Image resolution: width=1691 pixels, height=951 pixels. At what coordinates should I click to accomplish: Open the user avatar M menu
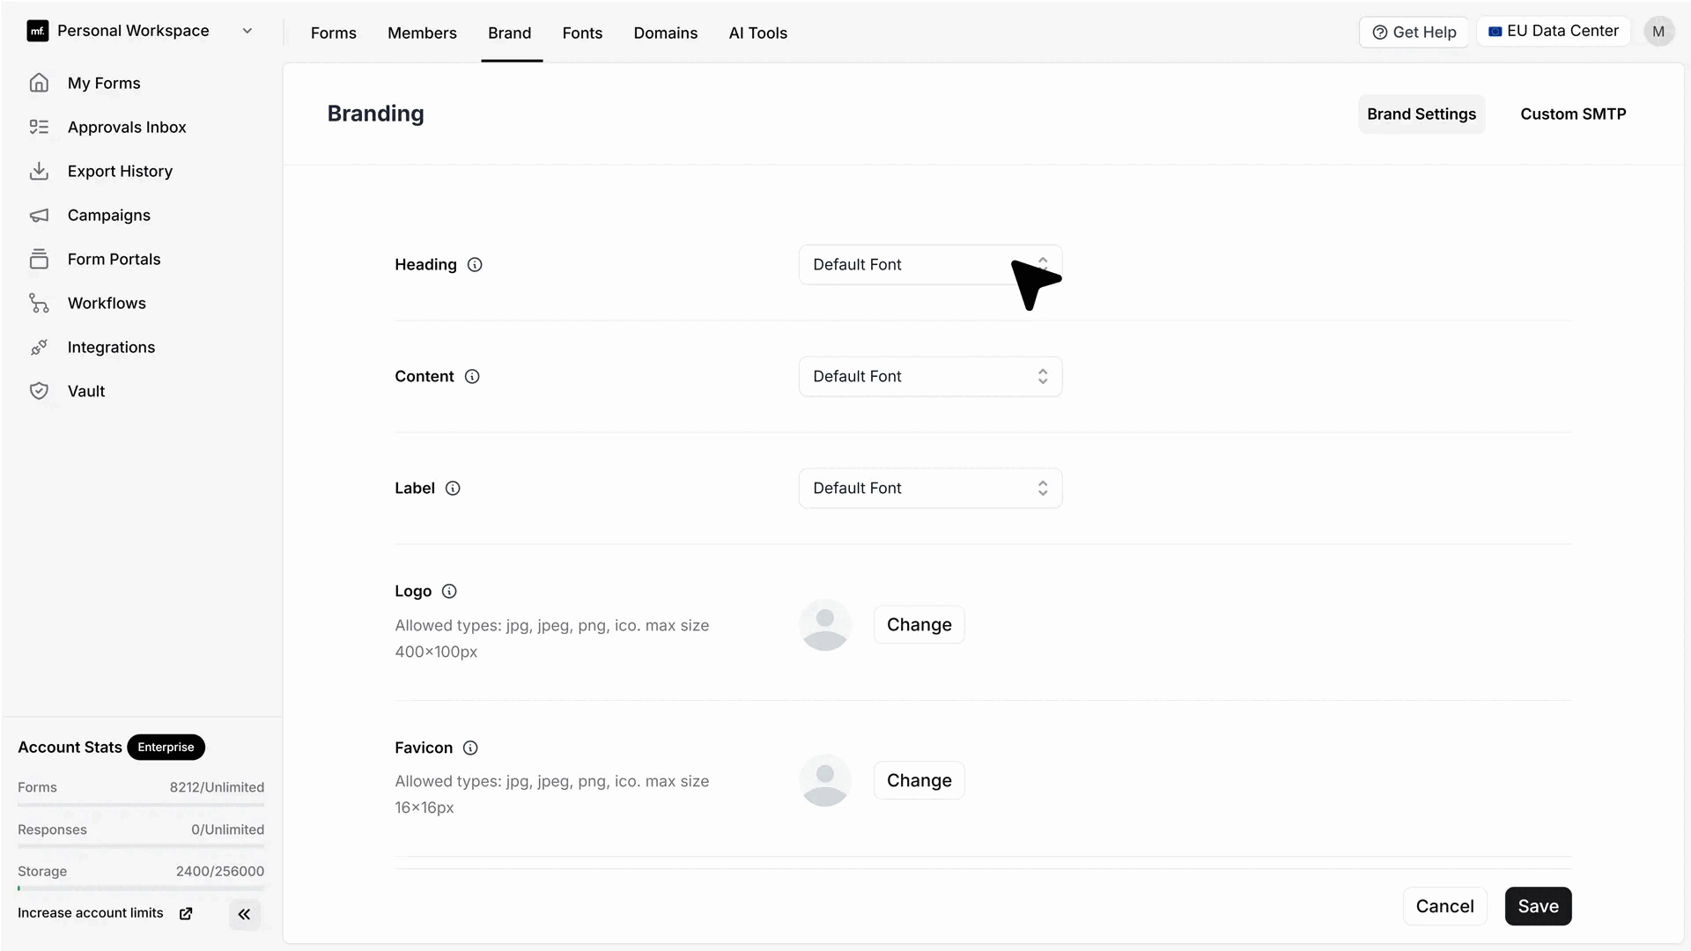1658,32
